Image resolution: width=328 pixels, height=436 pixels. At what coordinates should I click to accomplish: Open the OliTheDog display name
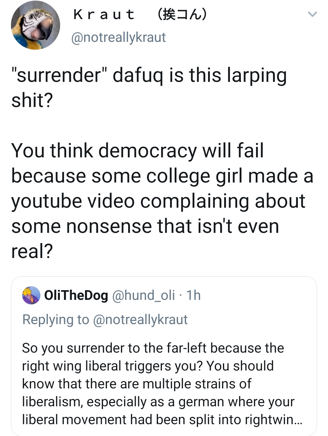click(76, 295)
